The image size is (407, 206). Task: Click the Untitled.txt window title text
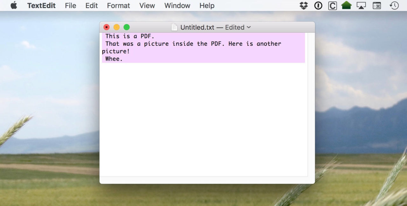pos(197,27)
